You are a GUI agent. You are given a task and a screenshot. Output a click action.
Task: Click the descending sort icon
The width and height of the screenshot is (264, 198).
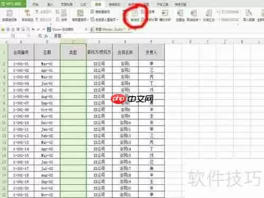[x=58, y=19]
